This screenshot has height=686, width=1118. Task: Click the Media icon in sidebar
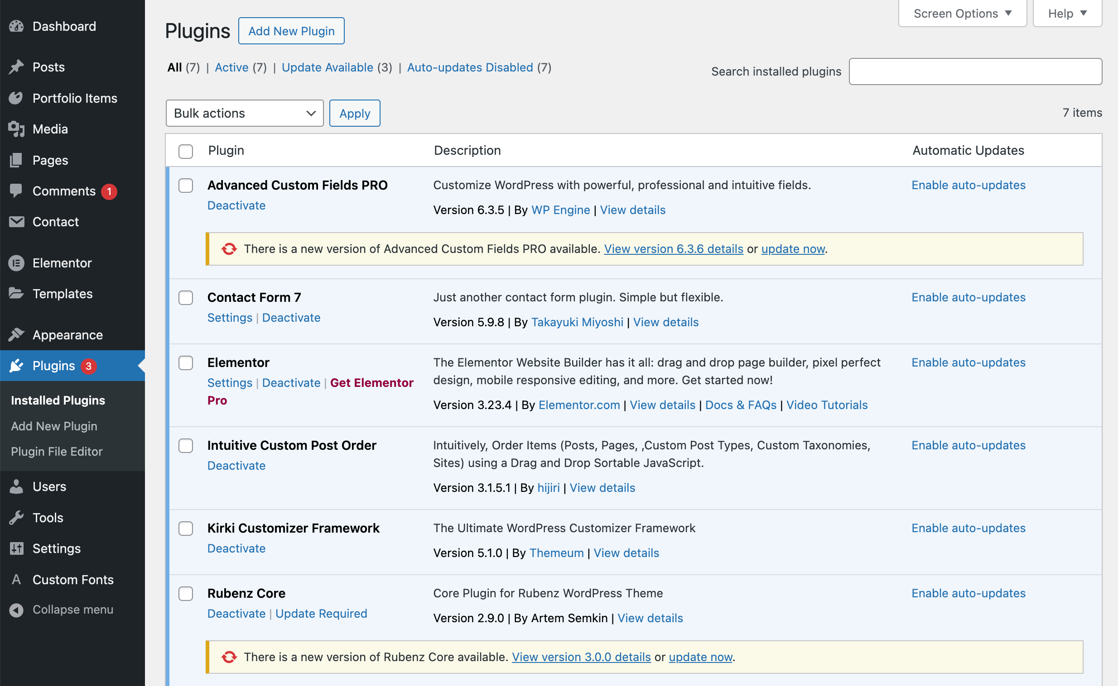16,129
